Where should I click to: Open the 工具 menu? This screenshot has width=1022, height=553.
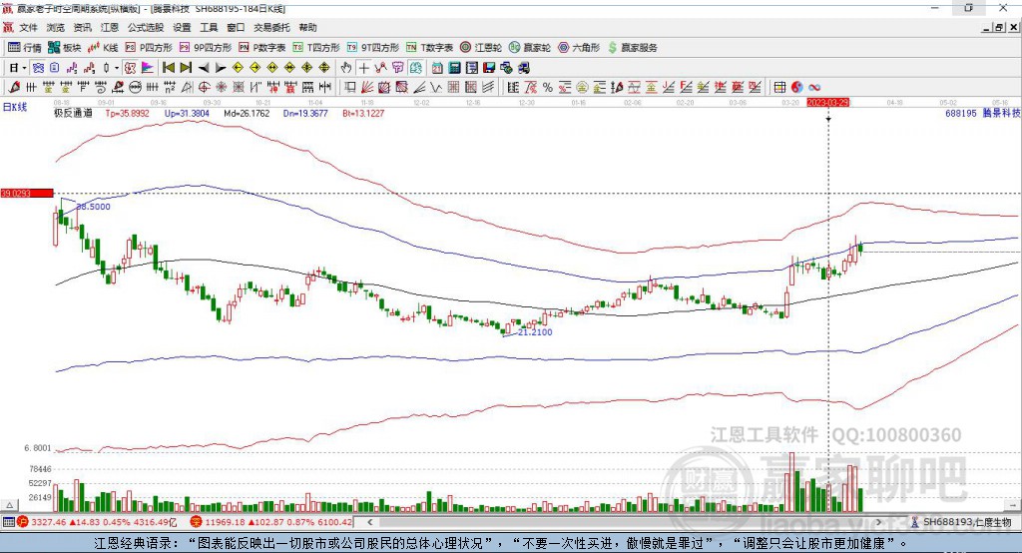pos(209,27)
